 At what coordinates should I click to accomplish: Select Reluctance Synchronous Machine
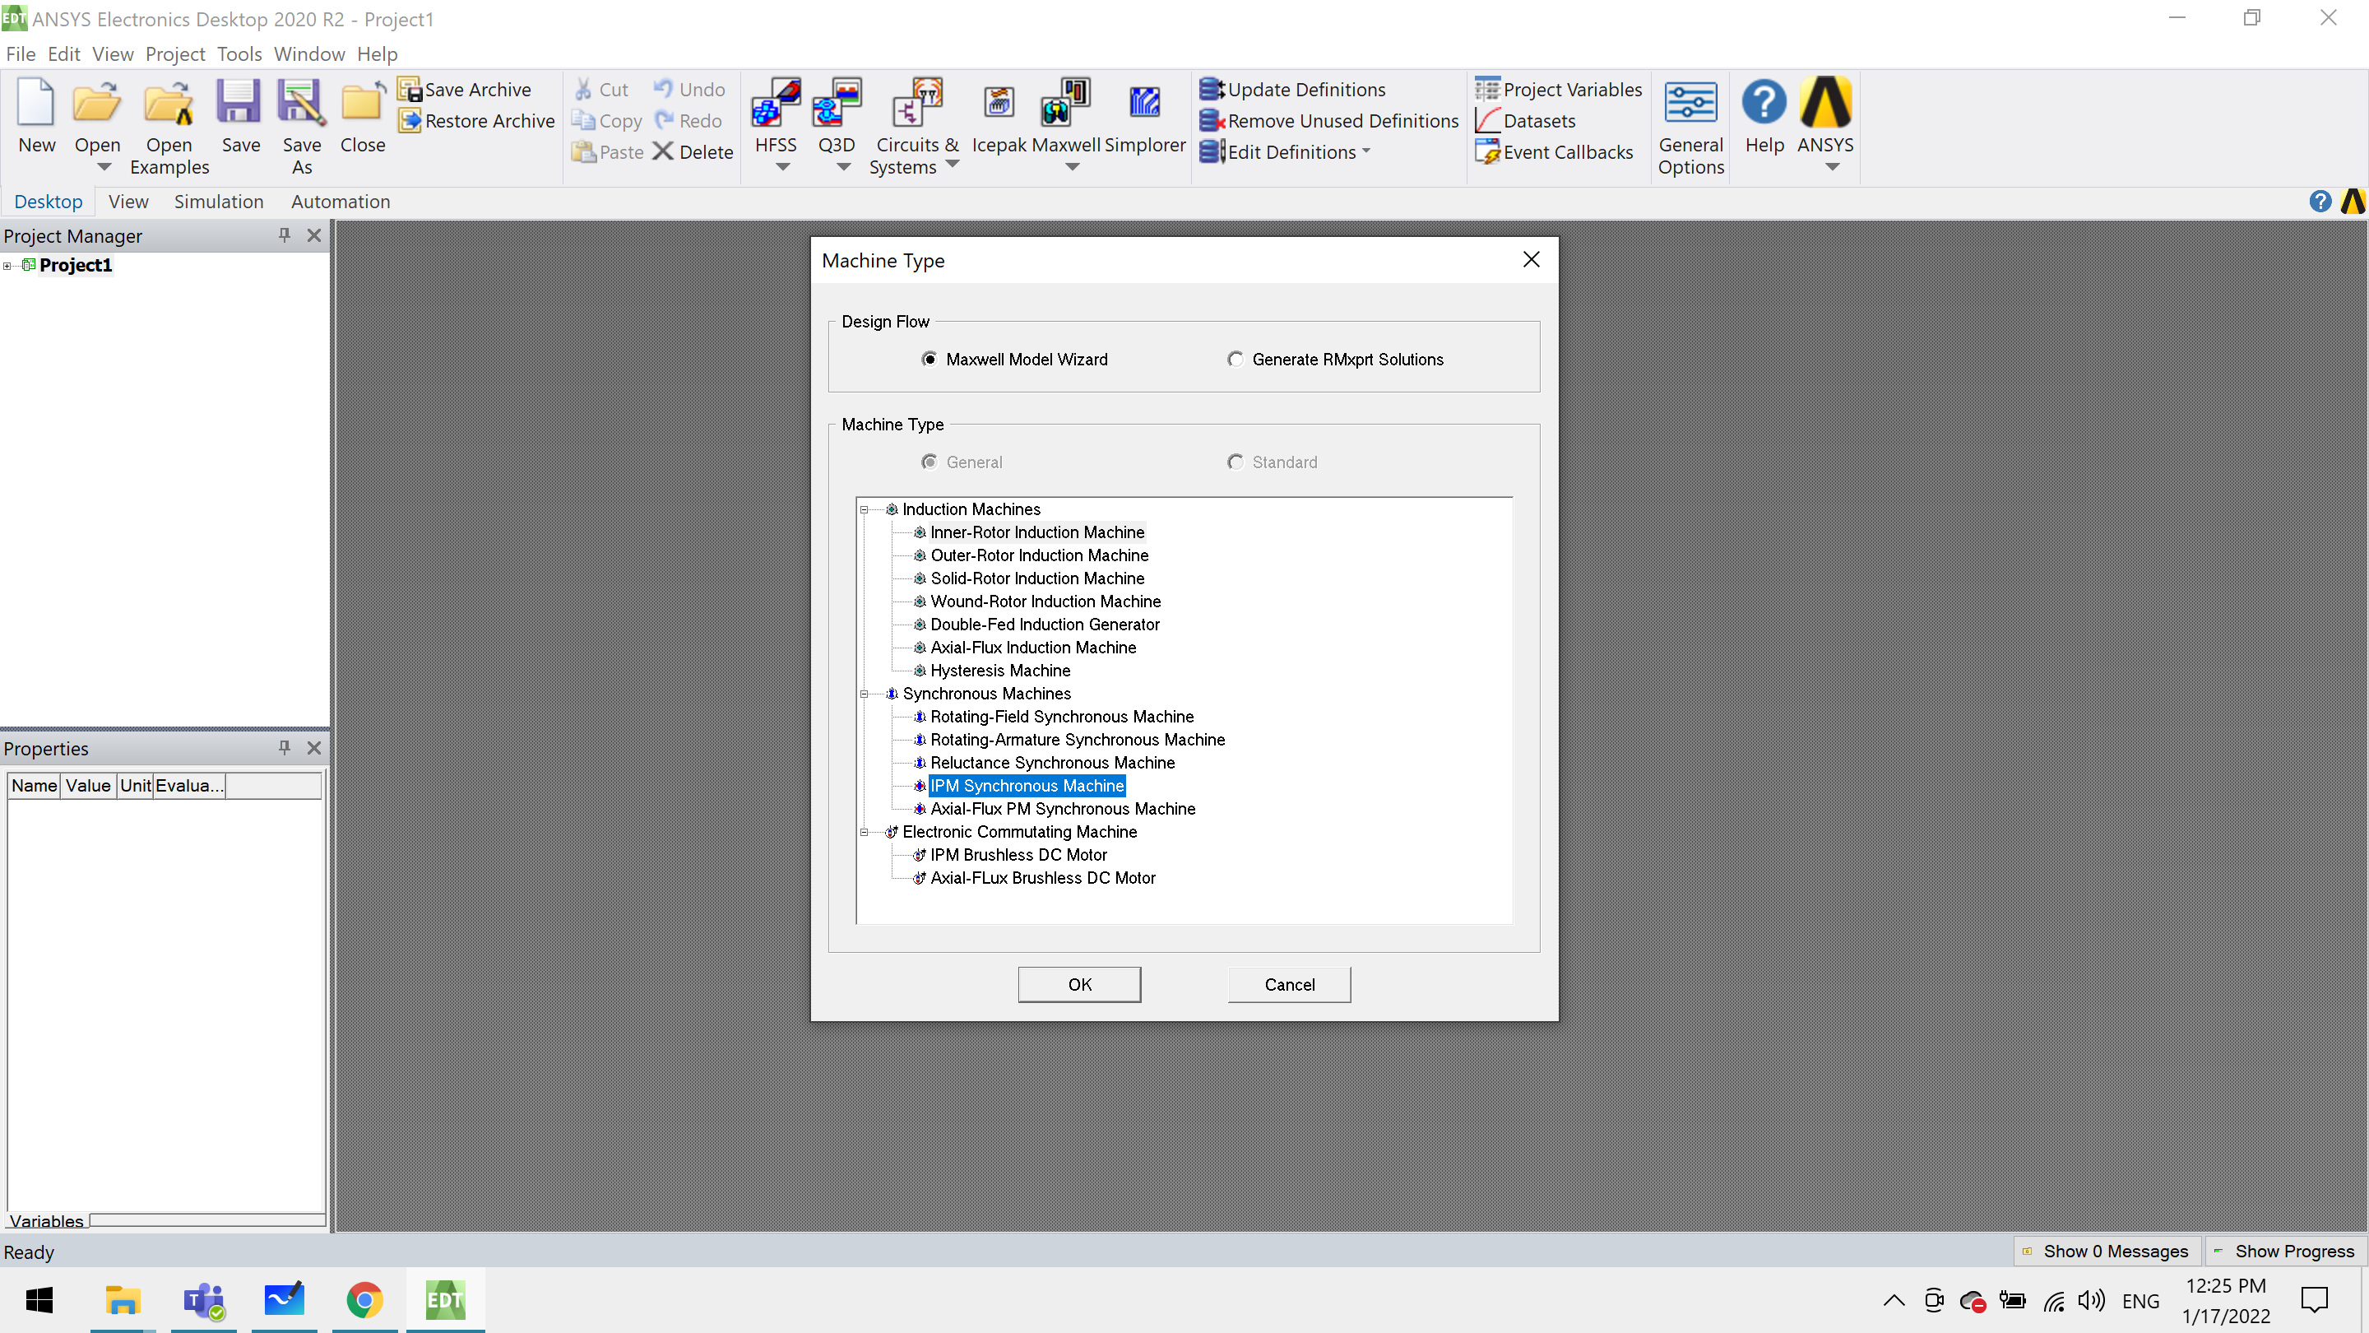(x=1052, y=764)
